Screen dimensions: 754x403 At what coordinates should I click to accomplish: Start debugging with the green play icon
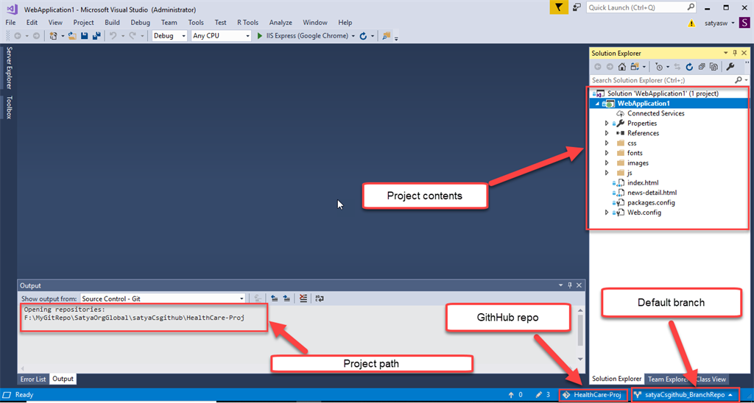point(260,36)
